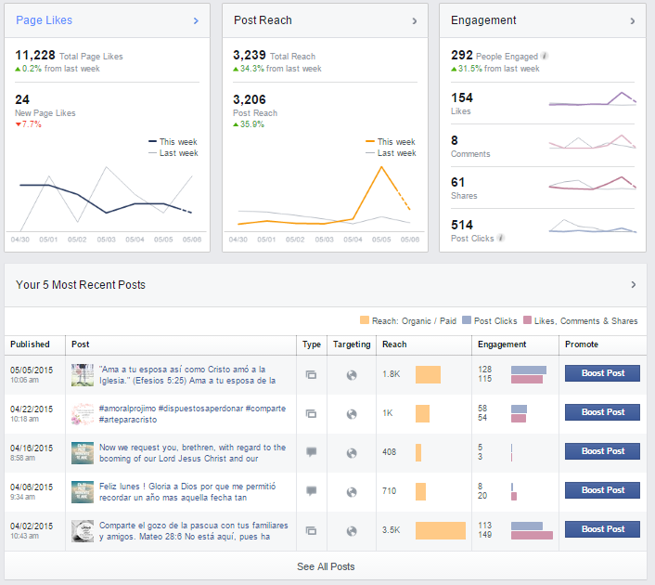Open post 'Comparte el gozo de la pascua'
The height and width of the screenshot is (585, 655).
click(x=193, y=530)
